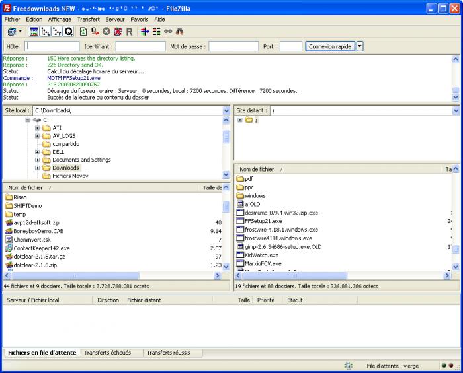The width and height of the screenshot is (463, 373).
Task: Click the ContactKeeper142.exe file icon
Action: 9,248
